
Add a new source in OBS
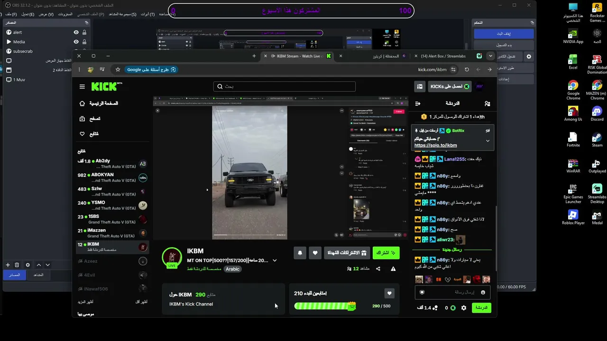pos(8,265)
